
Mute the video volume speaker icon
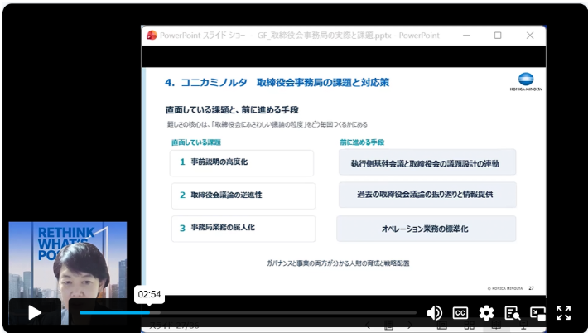click(434, 312)
